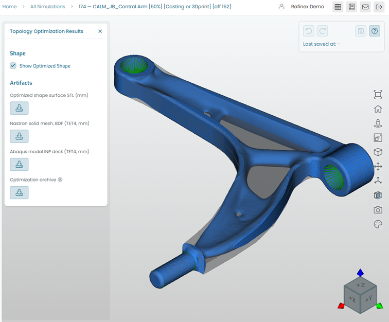Click the Artifacts section heading

[x=21, y=83]
